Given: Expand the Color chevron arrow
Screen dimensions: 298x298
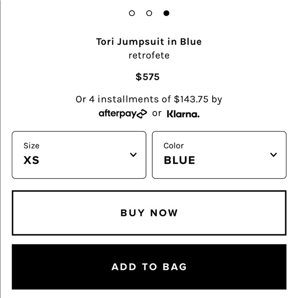Looking at the screenshot, I should (273, 155).
